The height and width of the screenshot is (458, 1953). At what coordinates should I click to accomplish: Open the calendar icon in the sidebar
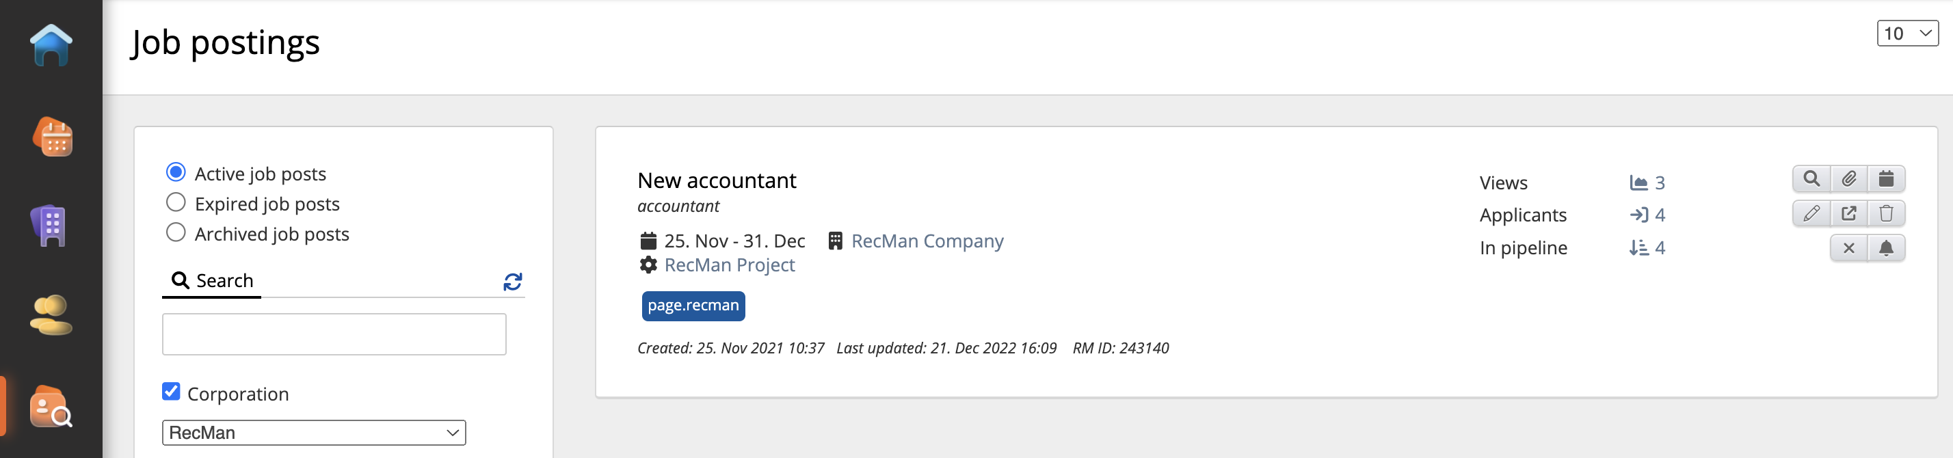pyautogui.click(x=52, y=137)
